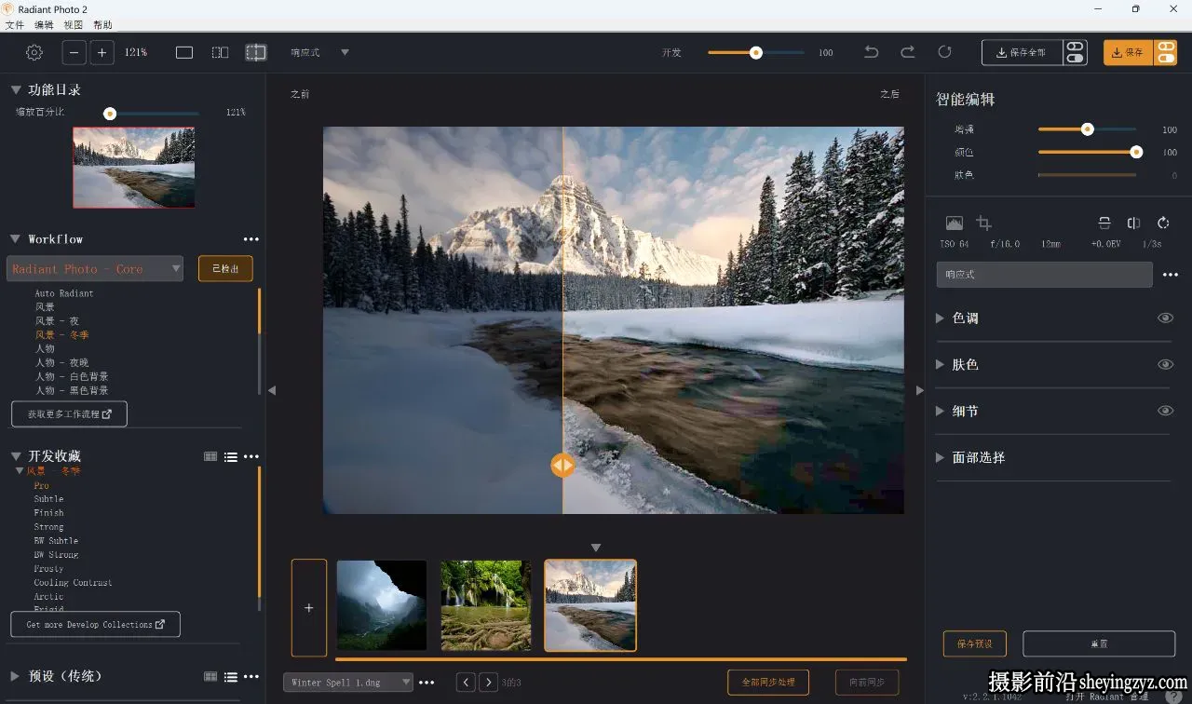Toggle the switch beside 保存全部

tap(1076, 52)
